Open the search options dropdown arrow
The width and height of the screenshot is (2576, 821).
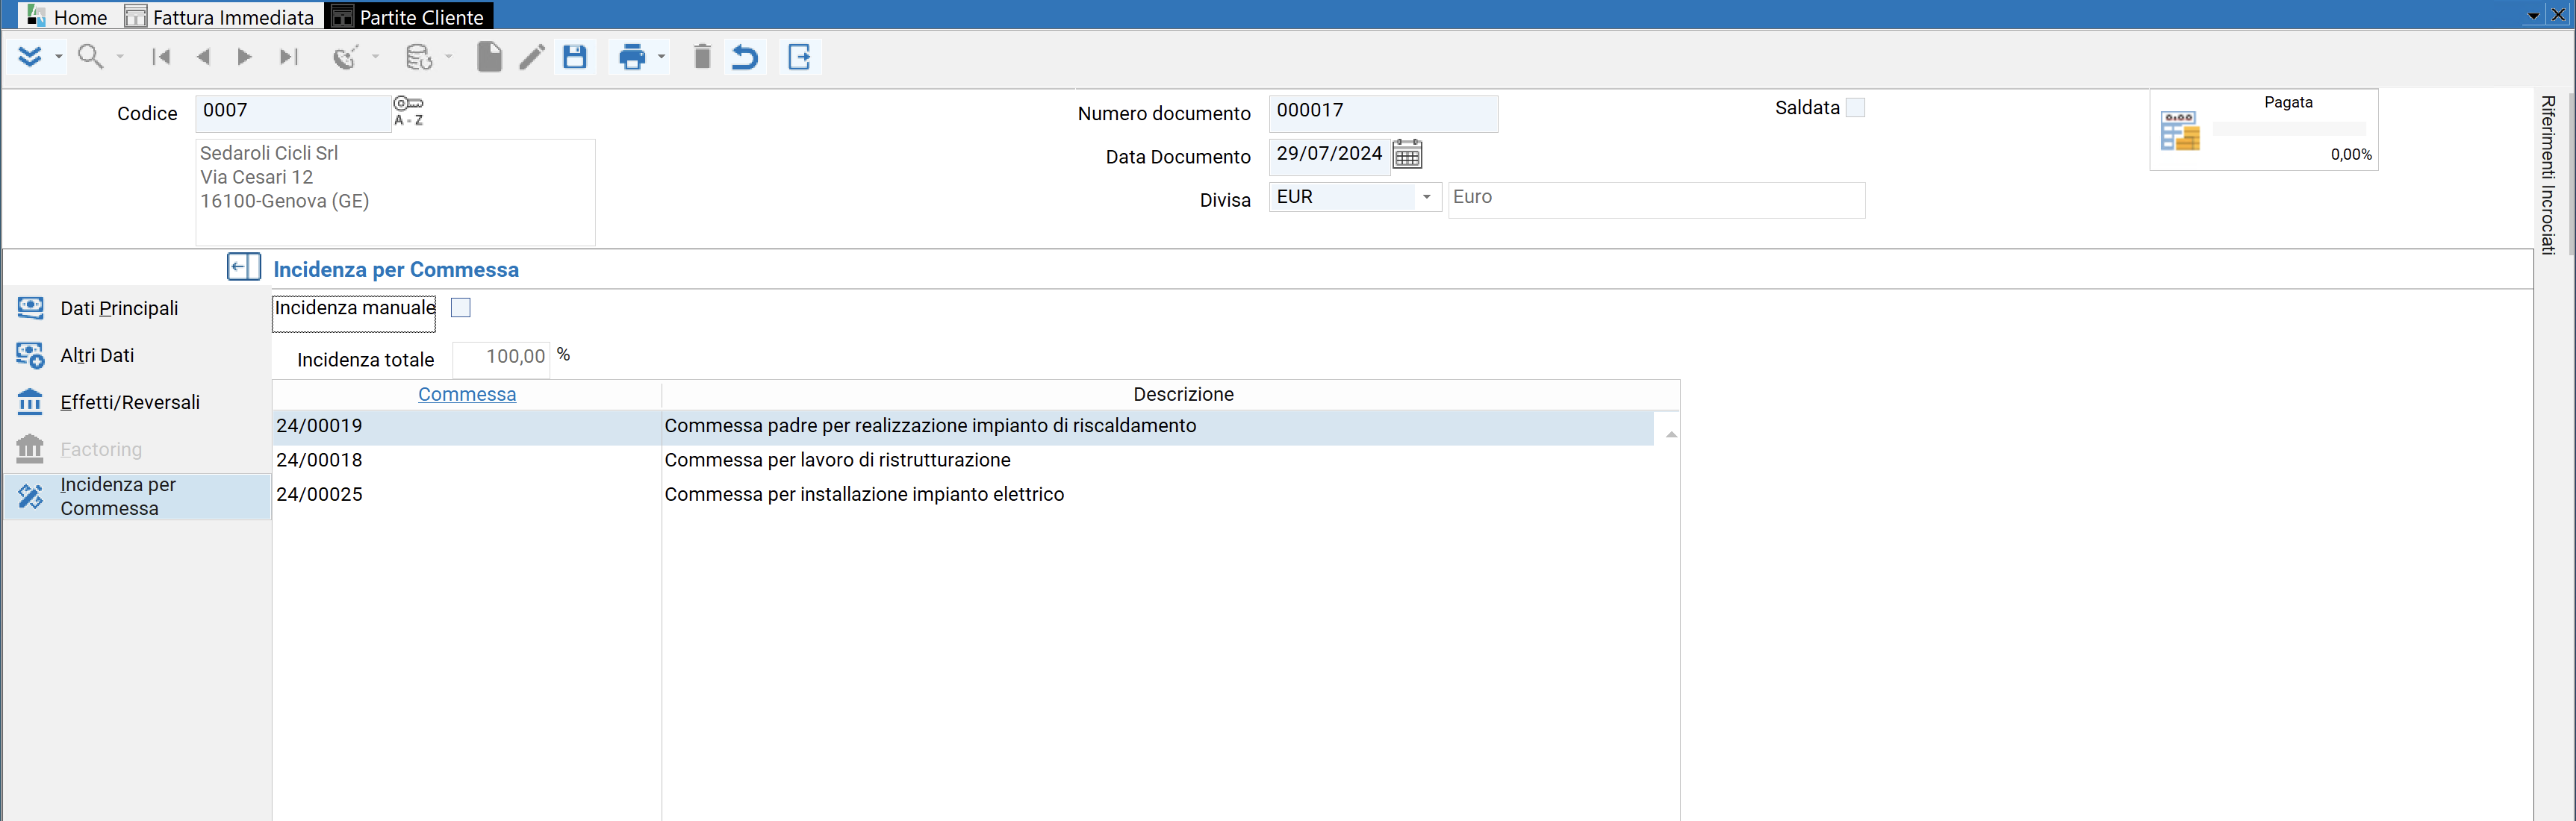pos(120,57)
